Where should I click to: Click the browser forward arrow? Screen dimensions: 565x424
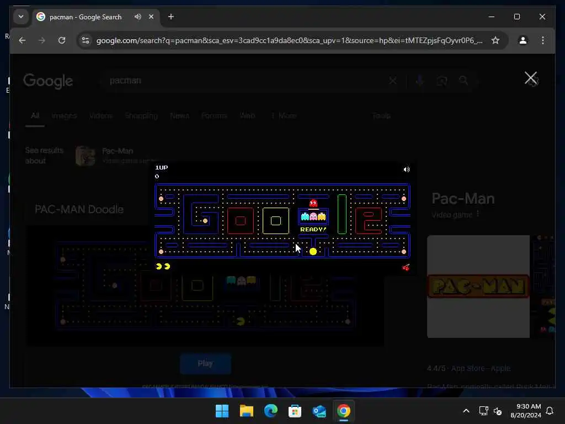point(42,40)
